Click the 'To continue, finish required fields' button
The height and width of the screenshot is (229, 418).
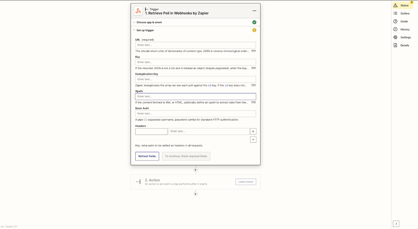point(186,156)
